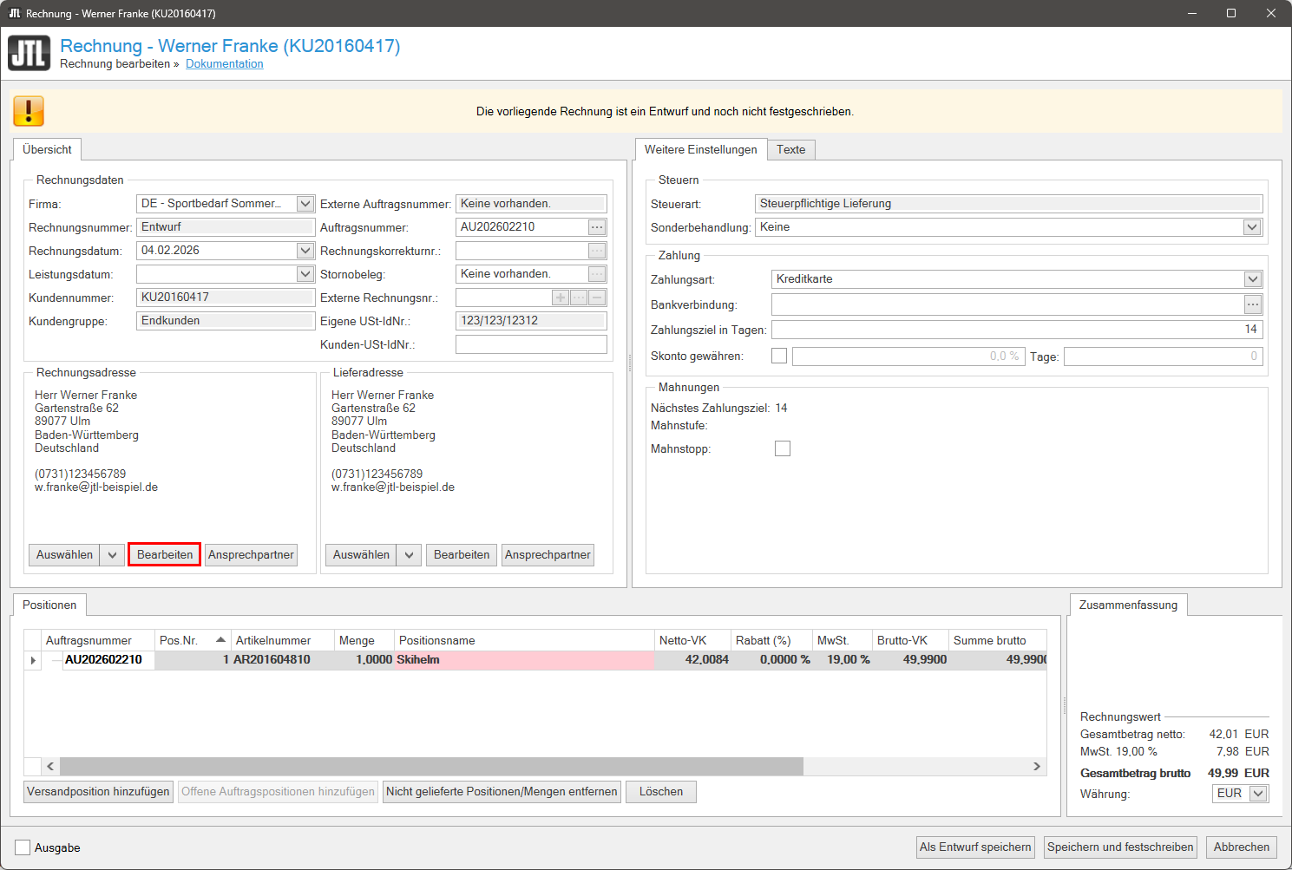Screen dimensions: 1292x870
Task: Expand the Rechnungsdatum date picker
Action: (305, 251)
